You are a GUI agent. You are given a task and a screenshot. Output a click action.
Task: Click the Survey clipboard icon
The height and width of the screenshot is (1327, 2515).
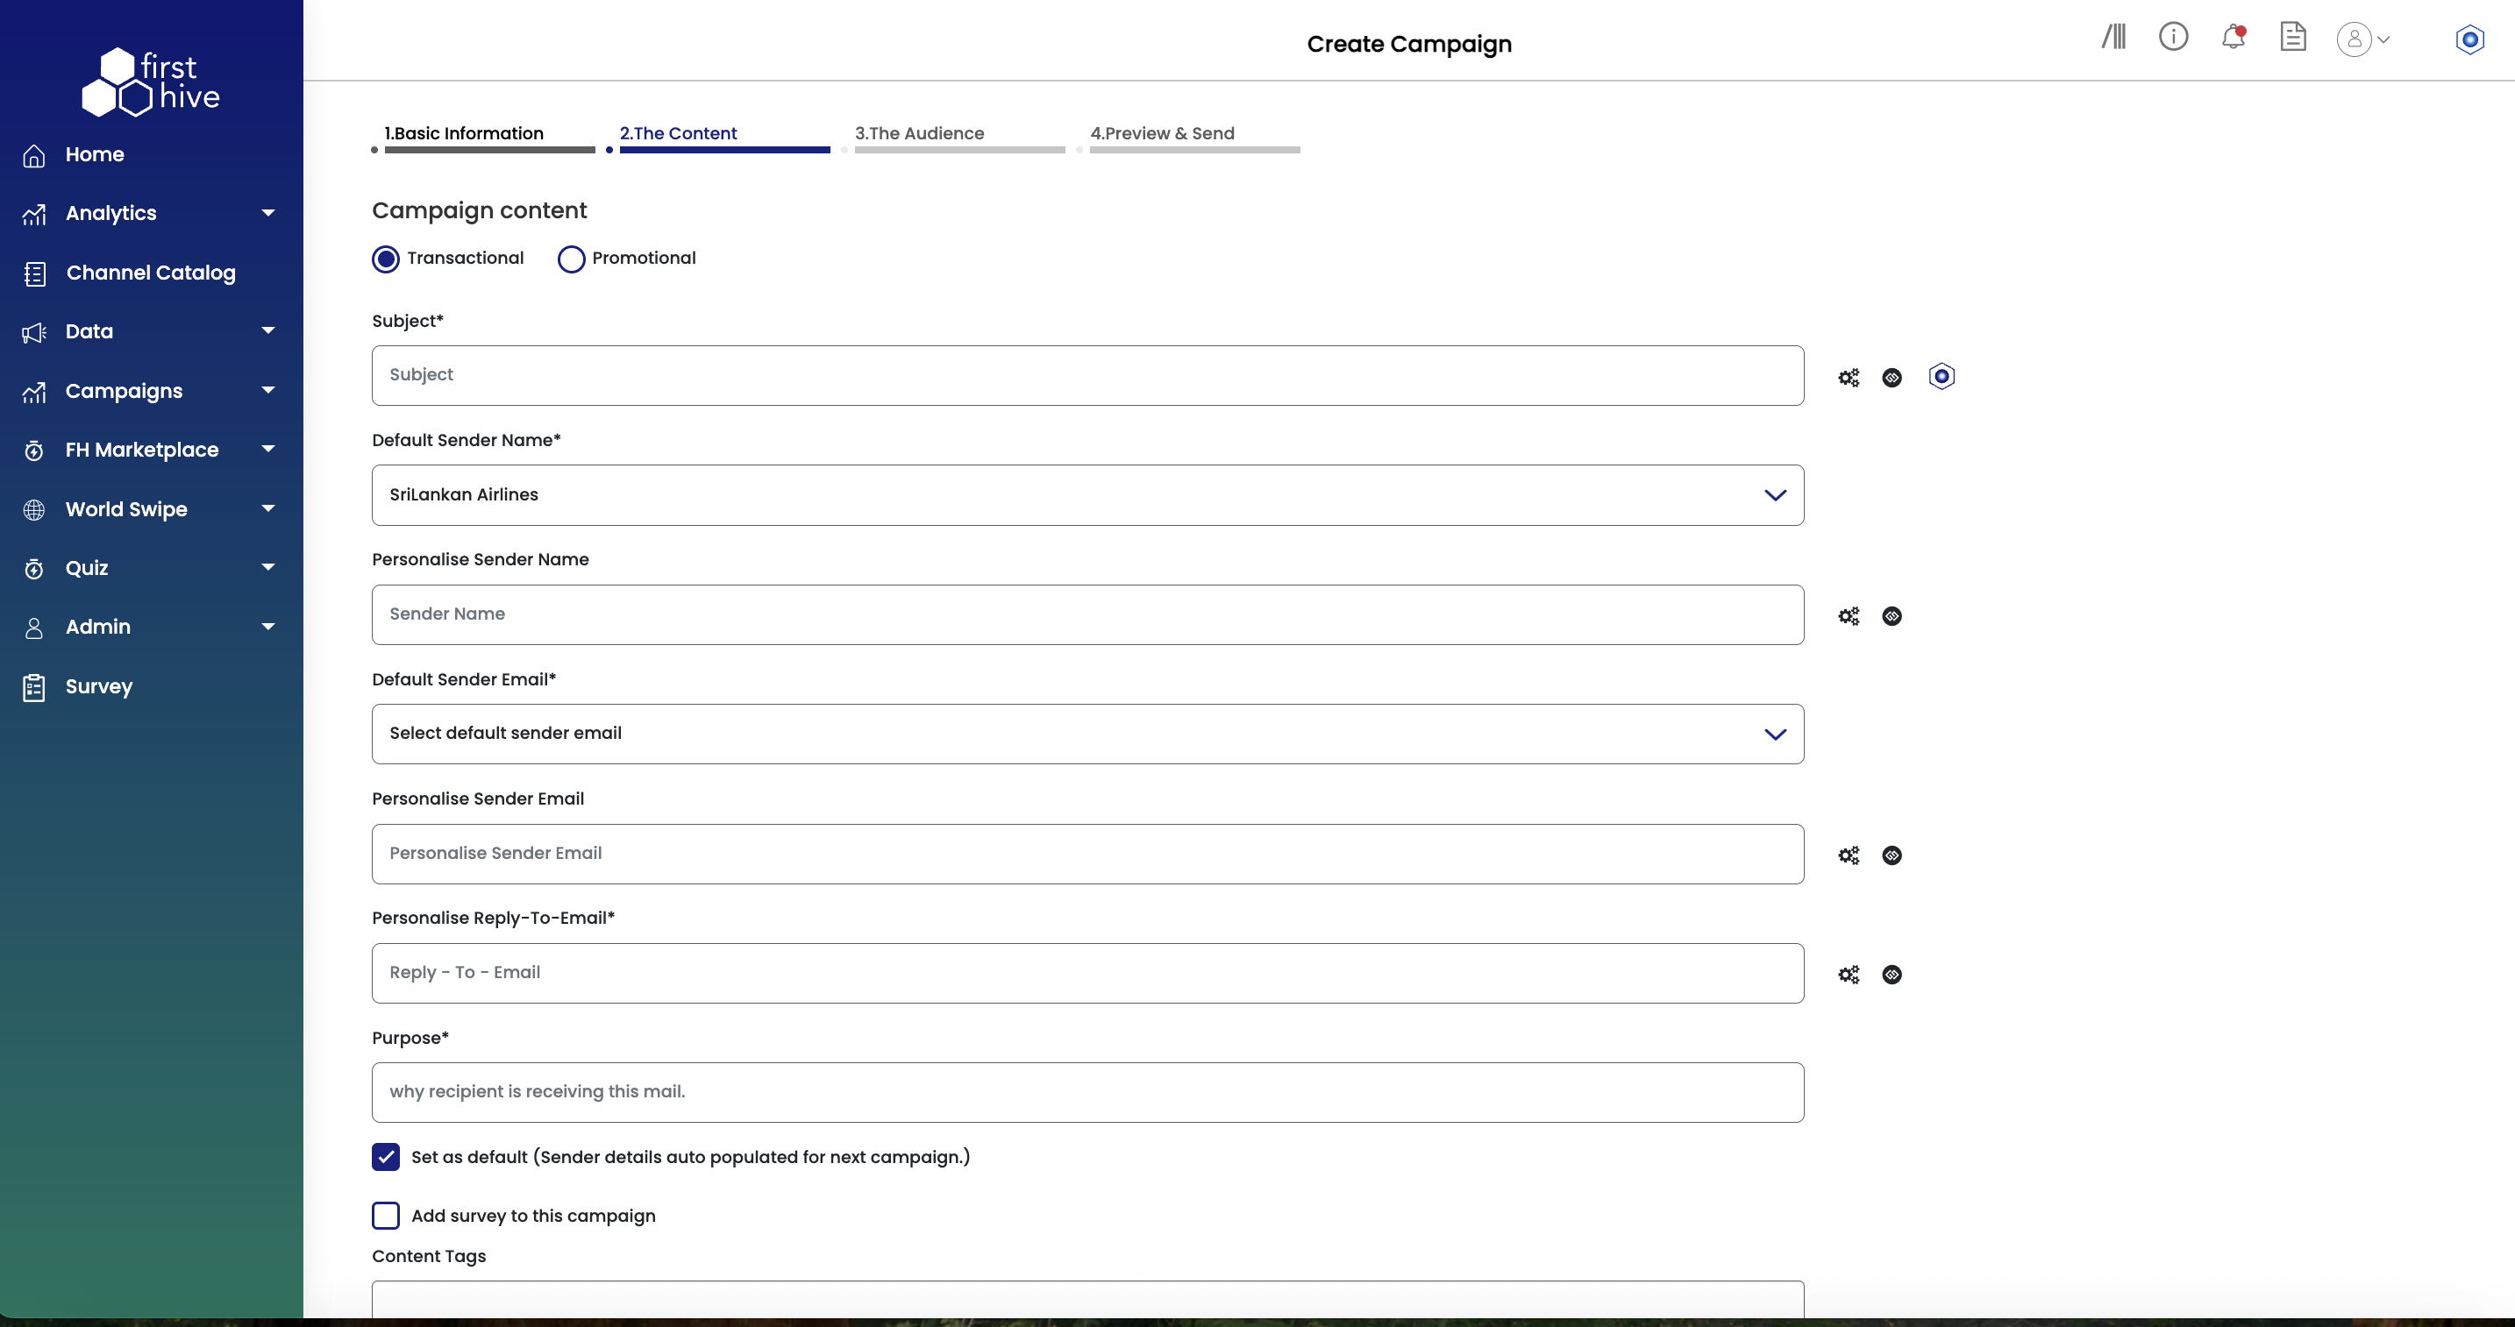coord(34,688)
